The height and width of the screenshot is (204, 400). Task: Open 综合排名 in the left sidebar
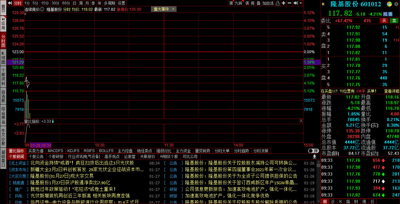pyautogui.click(x=3, y=116)
